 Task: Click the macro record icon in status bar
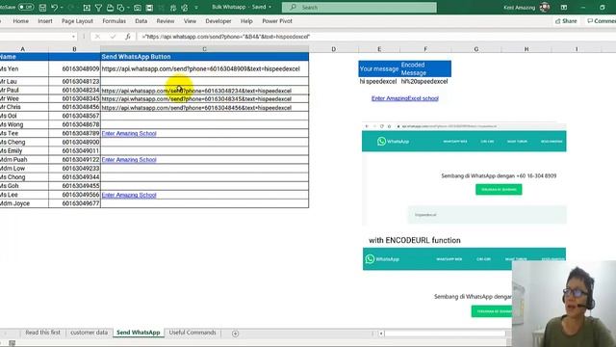click(x=13, y=343)
